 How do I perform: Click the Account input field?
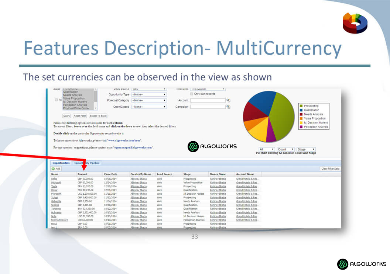click(208, 100)
